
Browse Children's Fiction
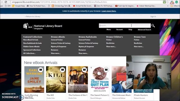click(x=109, y=40)
